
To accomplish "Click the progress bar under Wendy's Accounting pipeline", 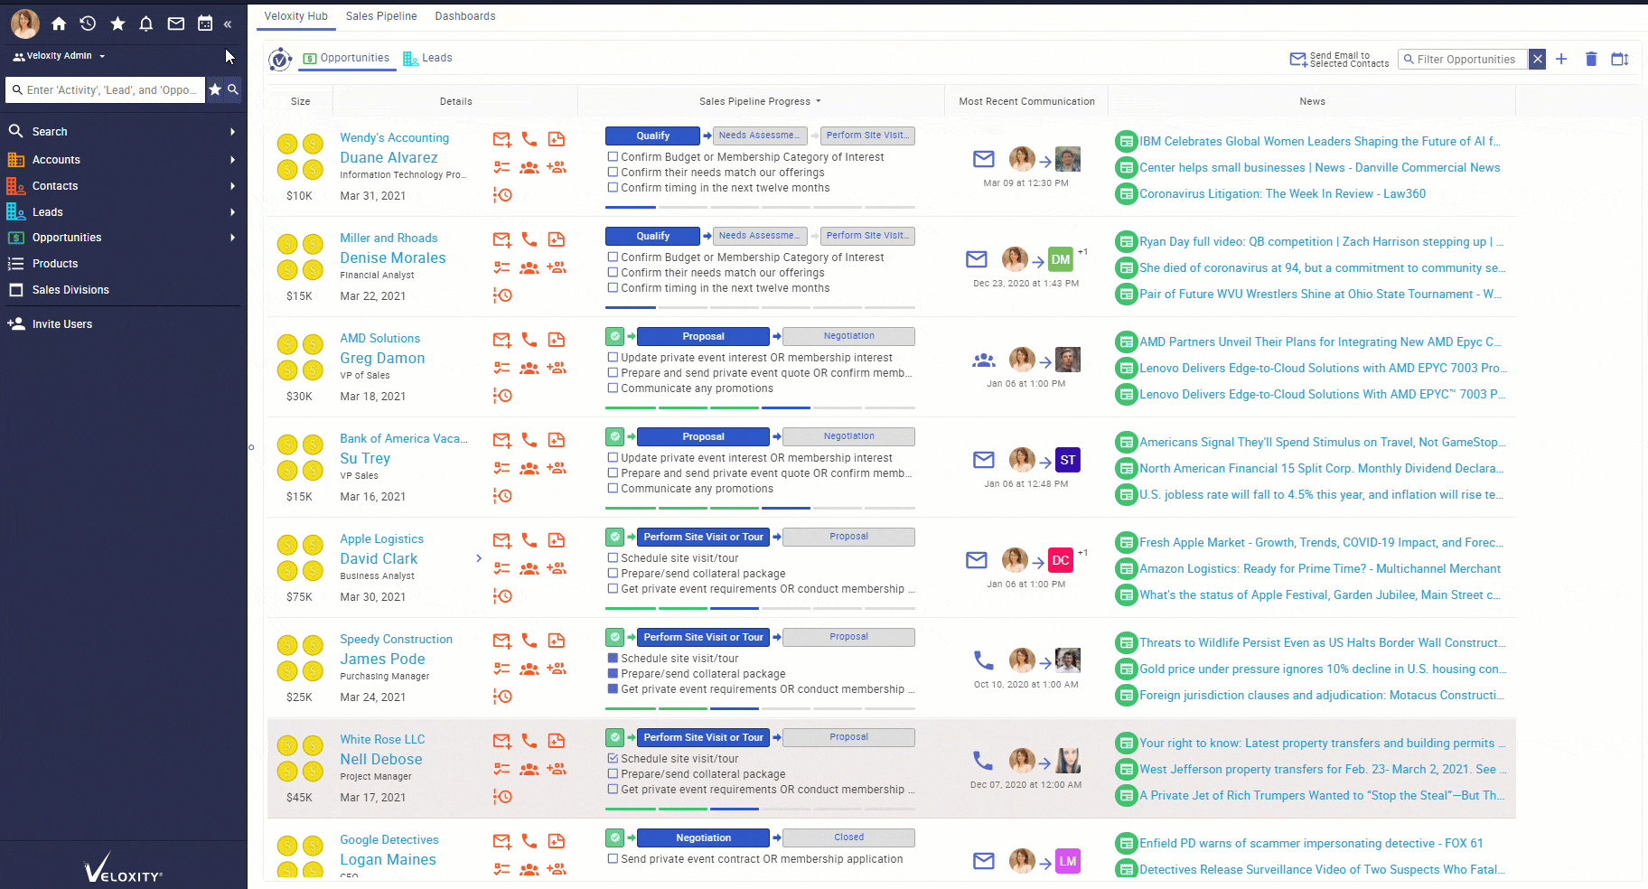I will click(x=760, y=207).
